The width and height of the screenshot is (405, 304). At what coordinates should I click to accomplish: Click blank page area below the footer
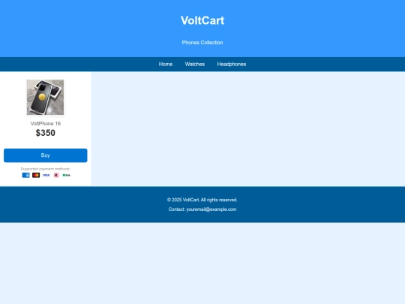click(202, 263)
